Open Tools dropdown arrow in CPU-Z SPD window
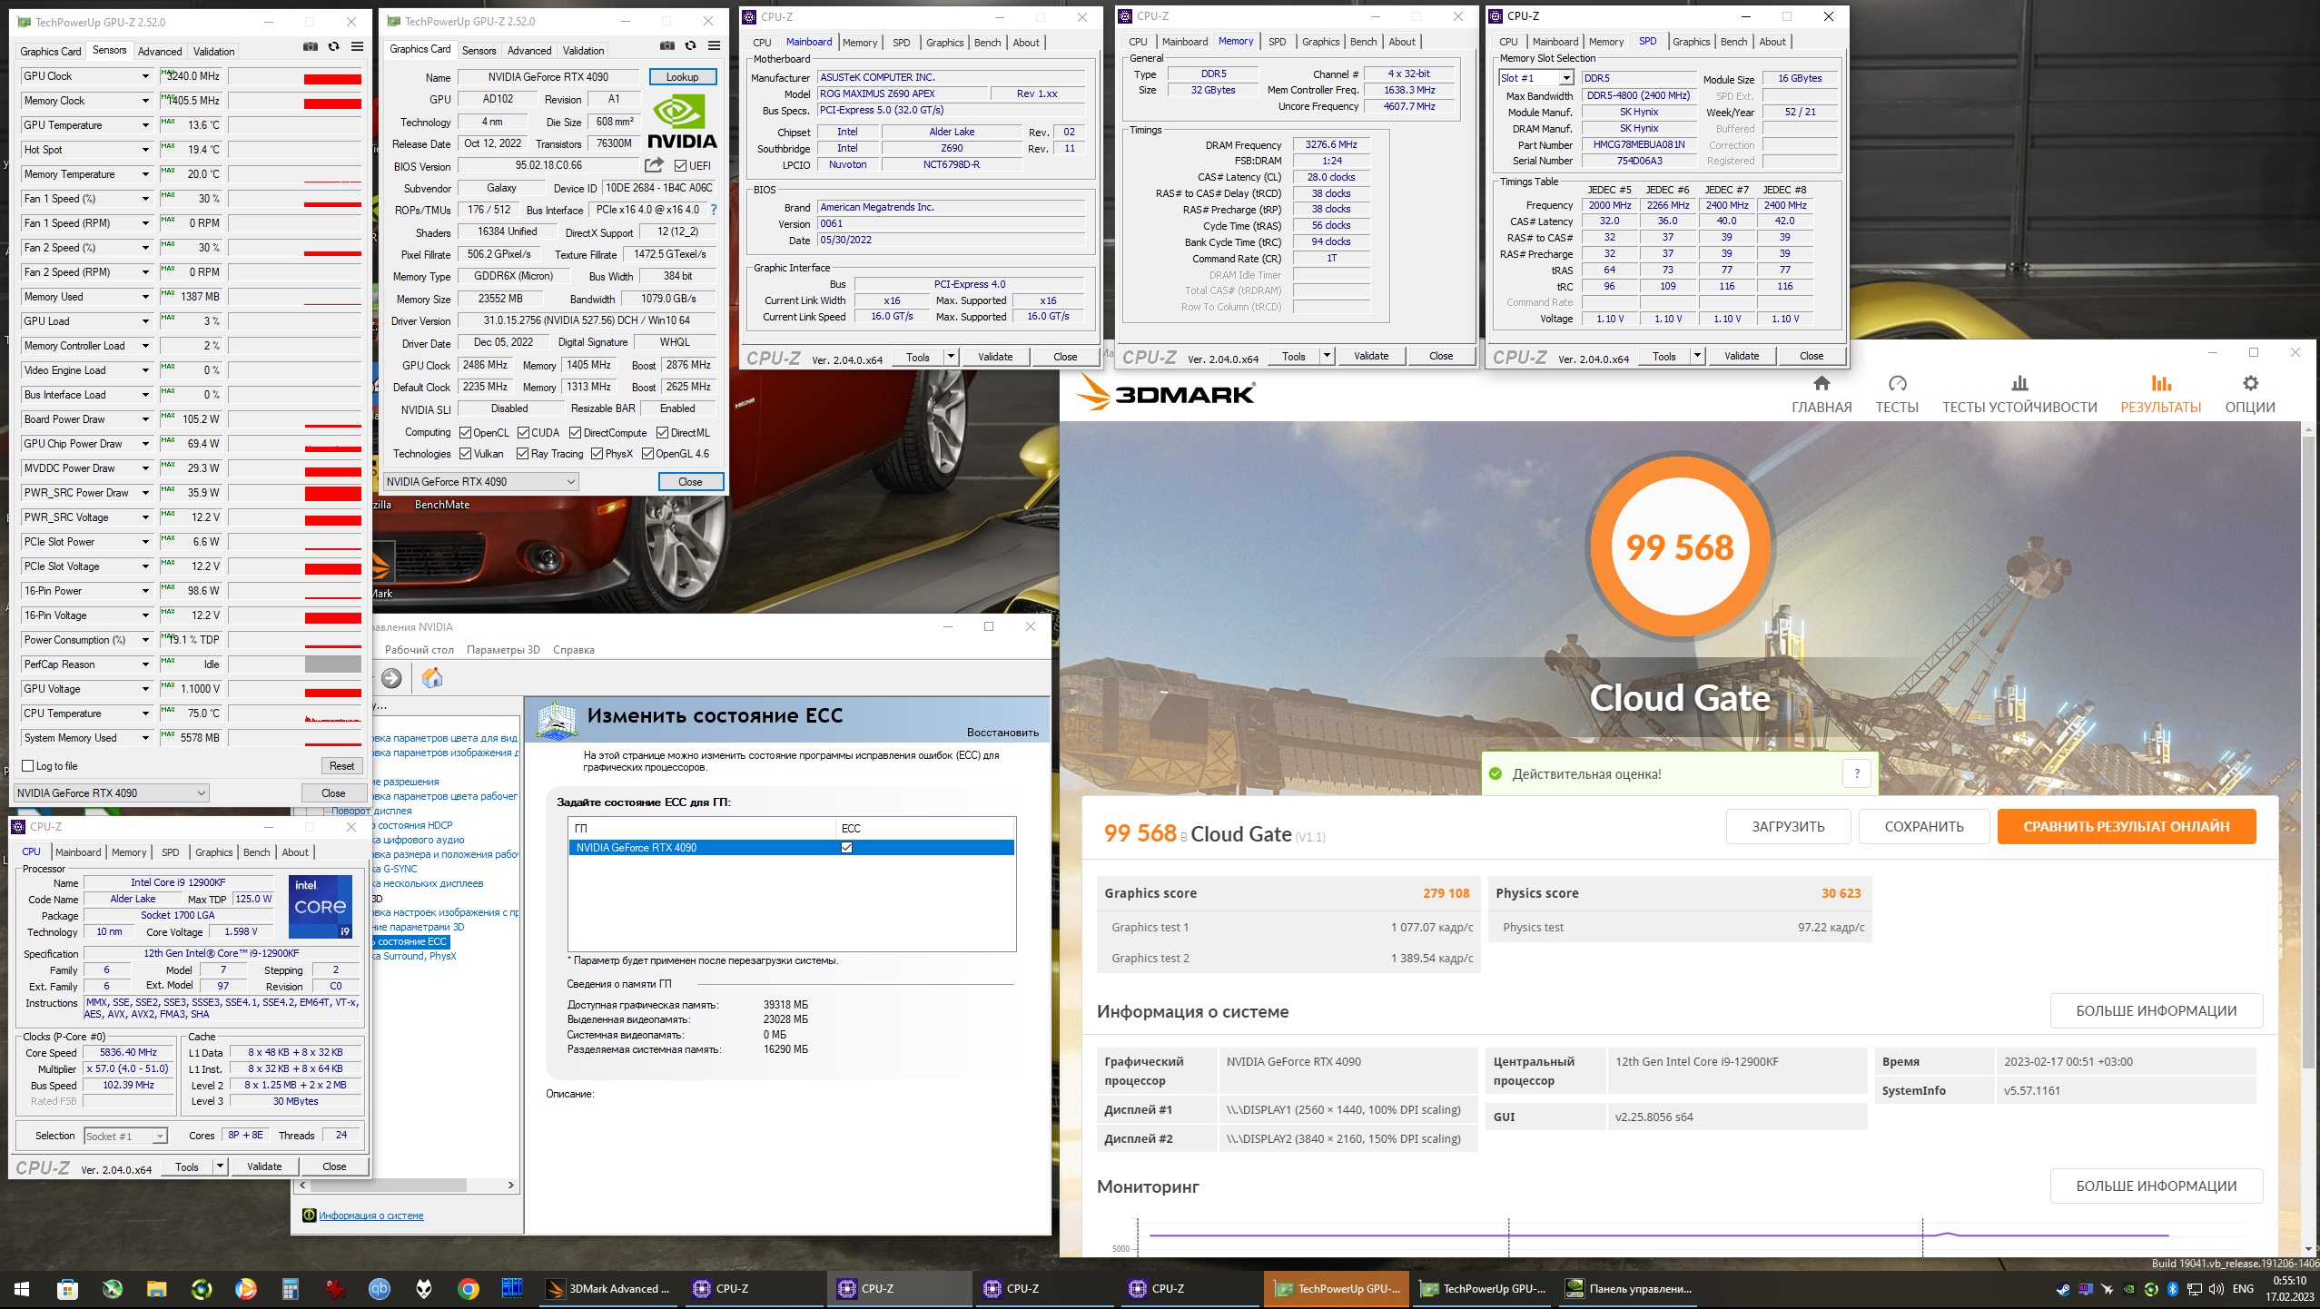The image size is (2320, 1309). point(1697,356)
